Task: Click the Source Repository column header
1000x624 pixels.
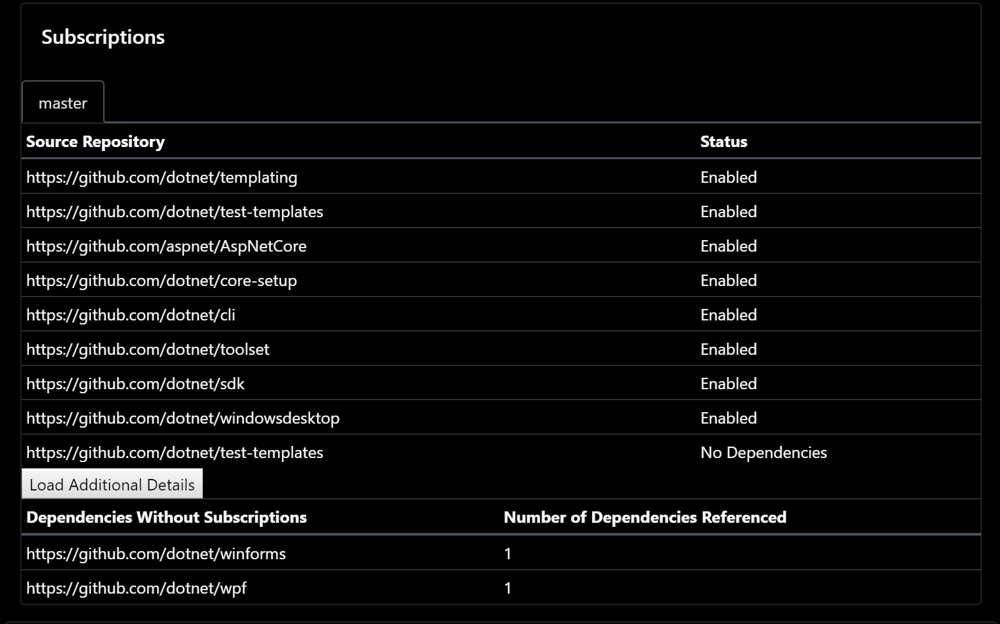Action: (95, 142)
